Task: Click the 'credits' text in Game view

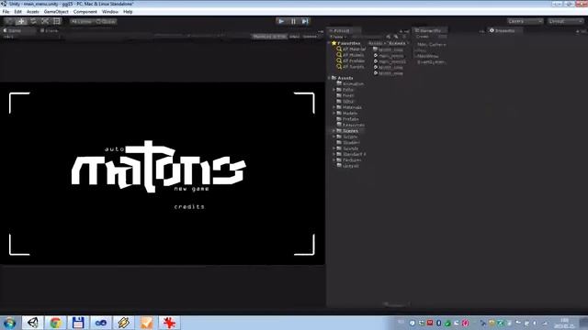Action: (x=189, y=206)
